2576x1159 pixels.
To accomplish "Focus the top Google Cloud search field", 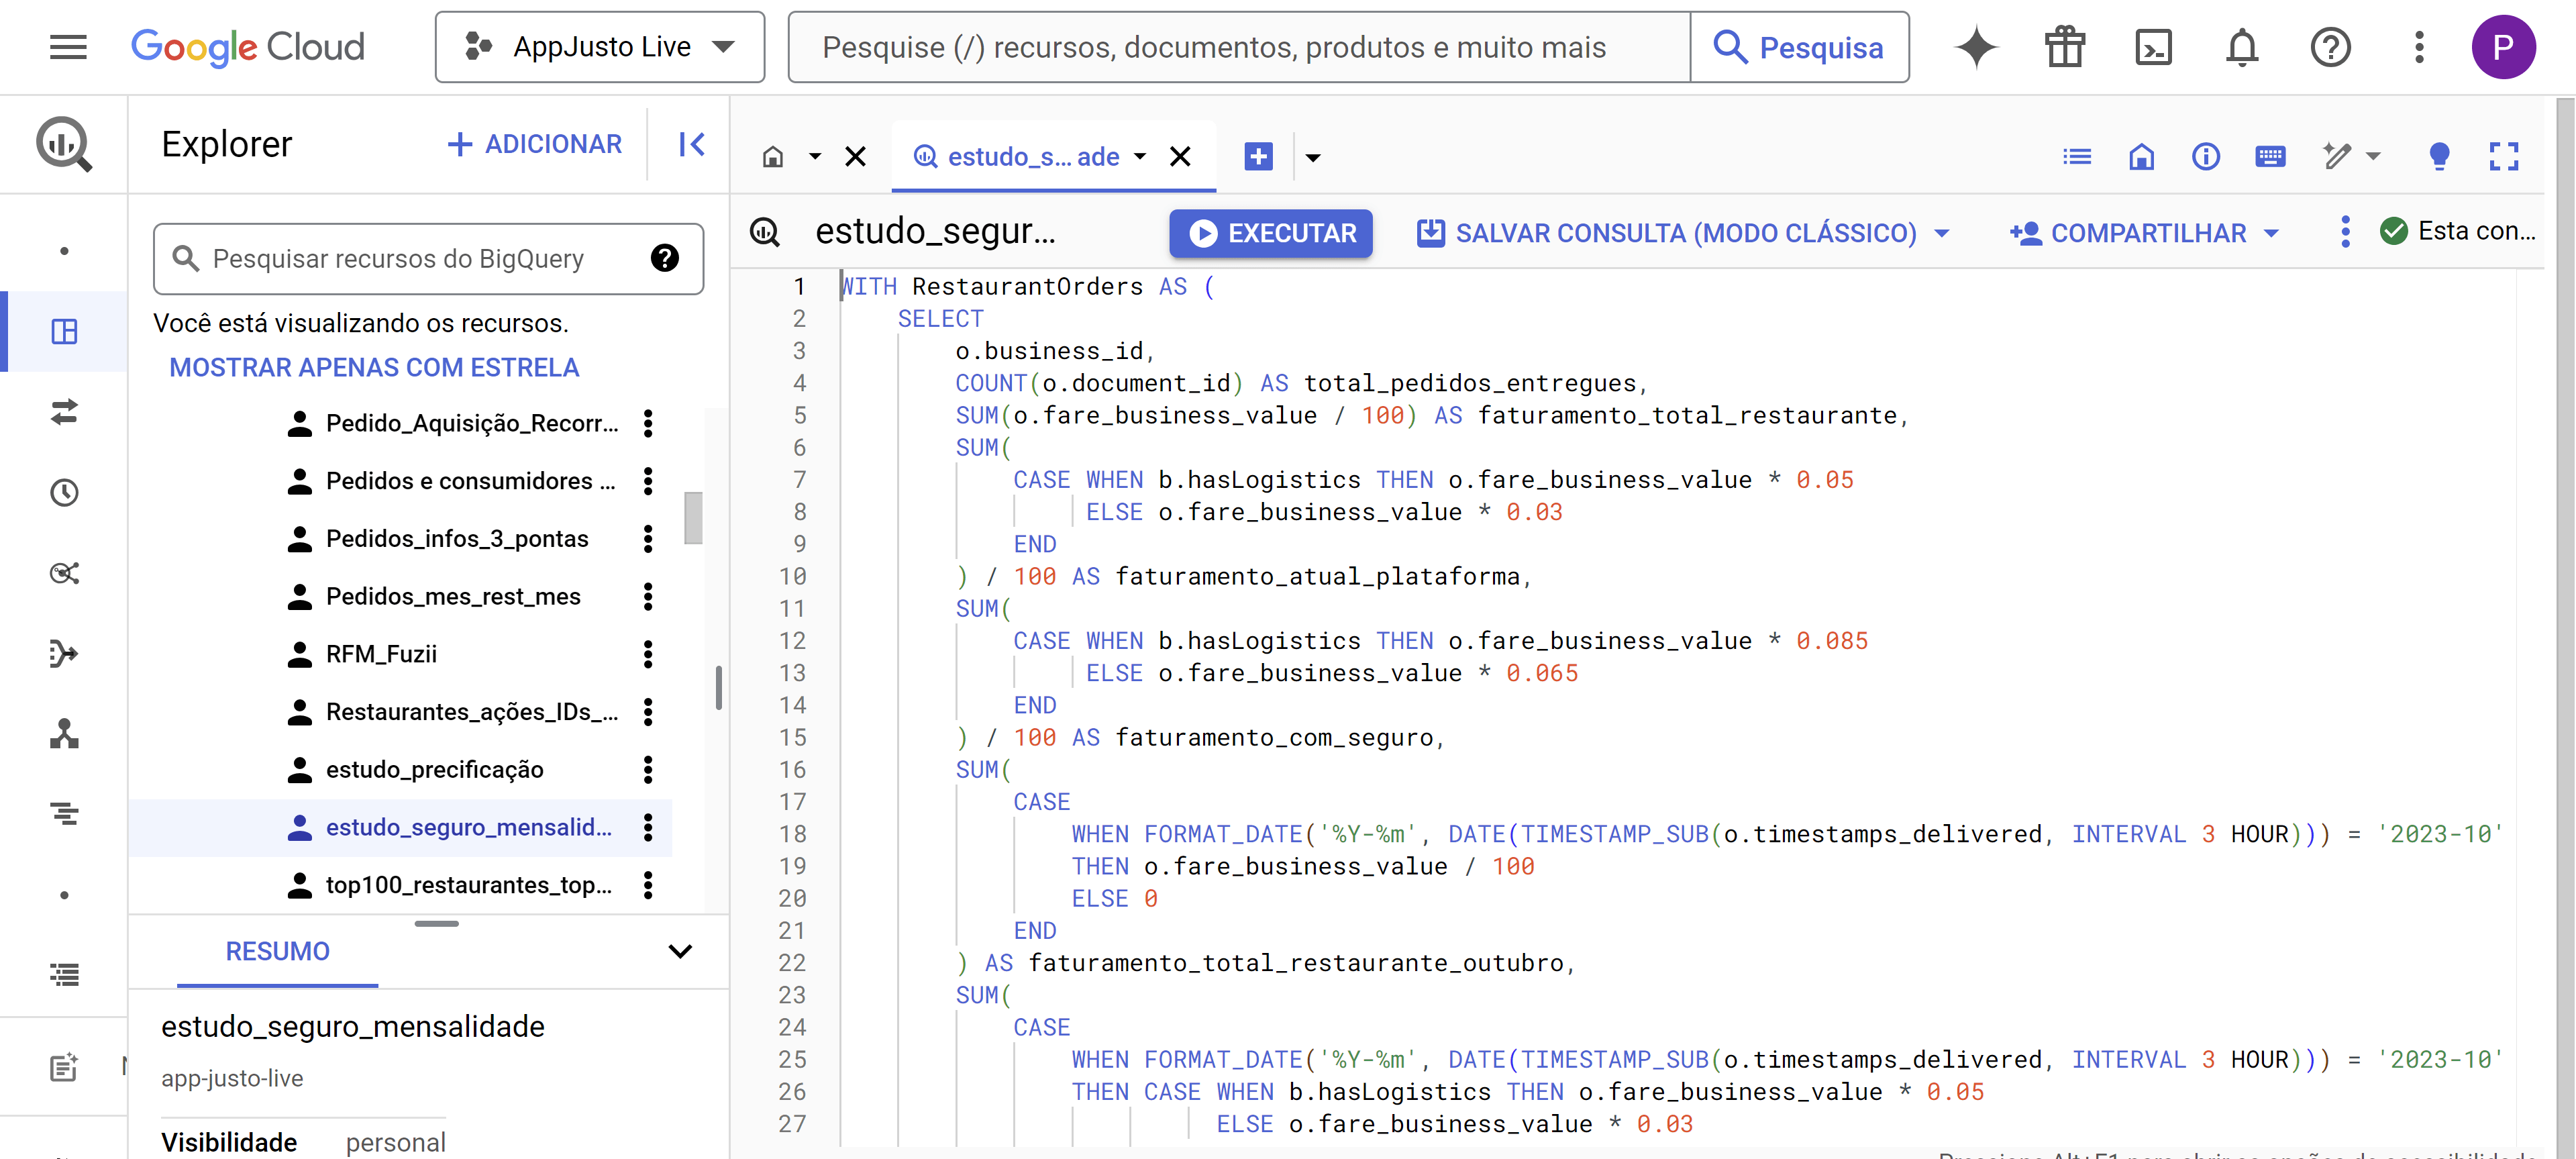I will [x=1239, y=47].
